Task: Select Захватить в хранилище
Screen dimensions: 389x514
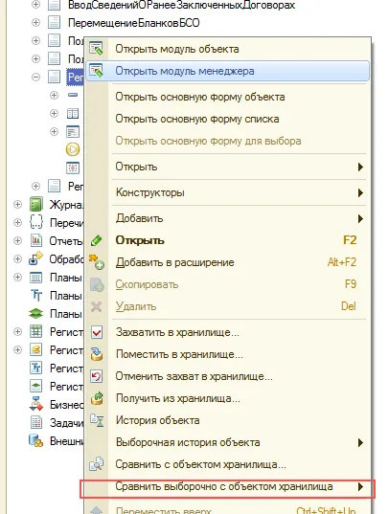Action: pyautogui.click(x=227, y=332)
